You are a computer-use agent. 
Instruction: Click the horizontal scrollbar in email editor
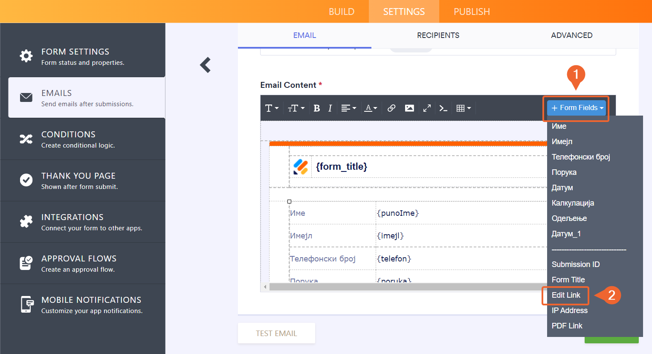click(x=408, y=287)
